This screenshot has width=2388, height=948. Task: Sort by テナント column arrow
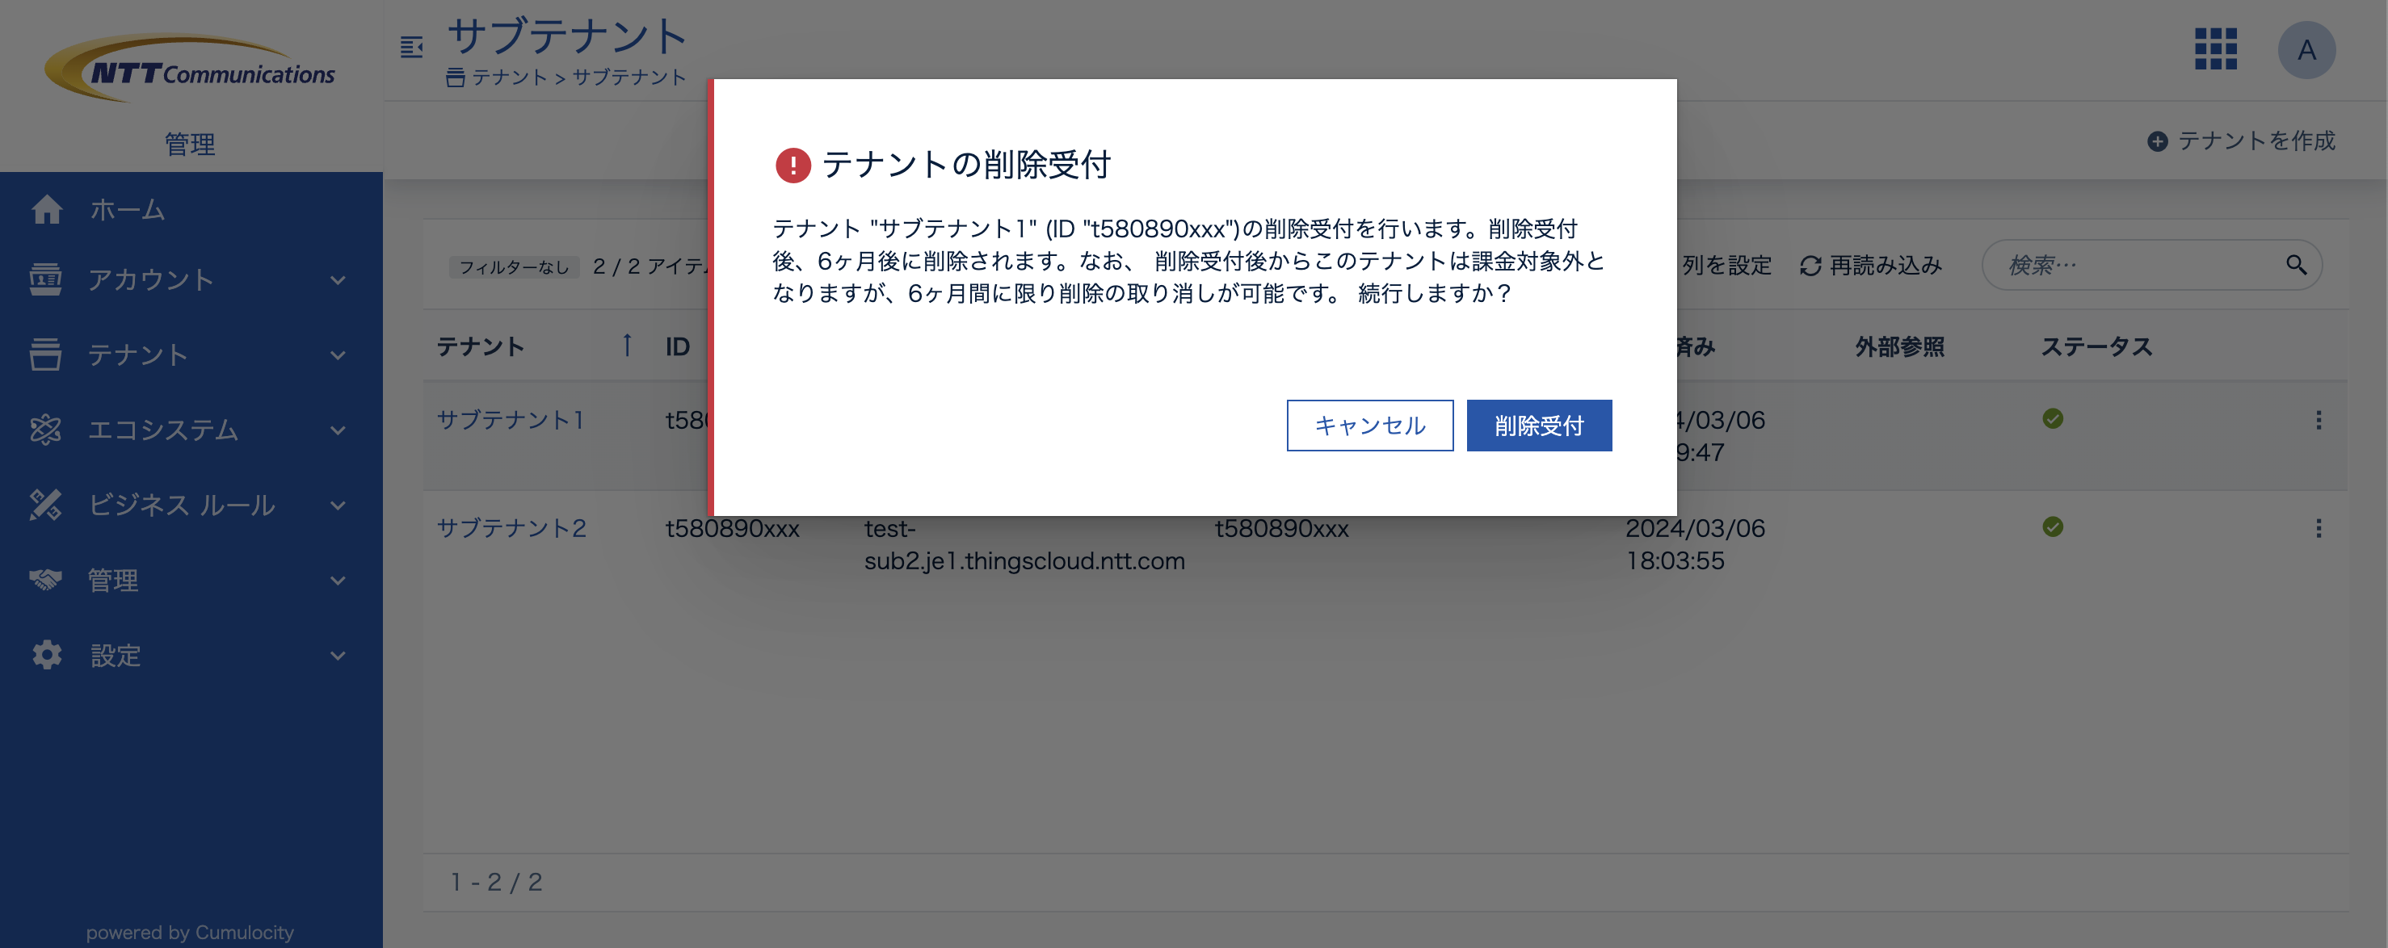[628, 345]
